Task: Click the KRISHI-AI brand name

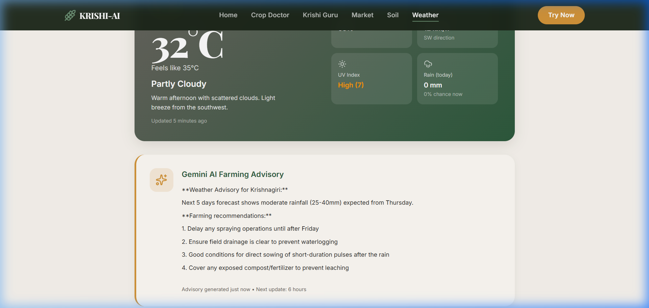Action: [x=100, y=16]
